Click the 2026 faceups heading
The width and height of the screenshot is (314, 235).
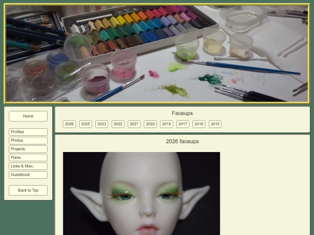tap(182, 142)
